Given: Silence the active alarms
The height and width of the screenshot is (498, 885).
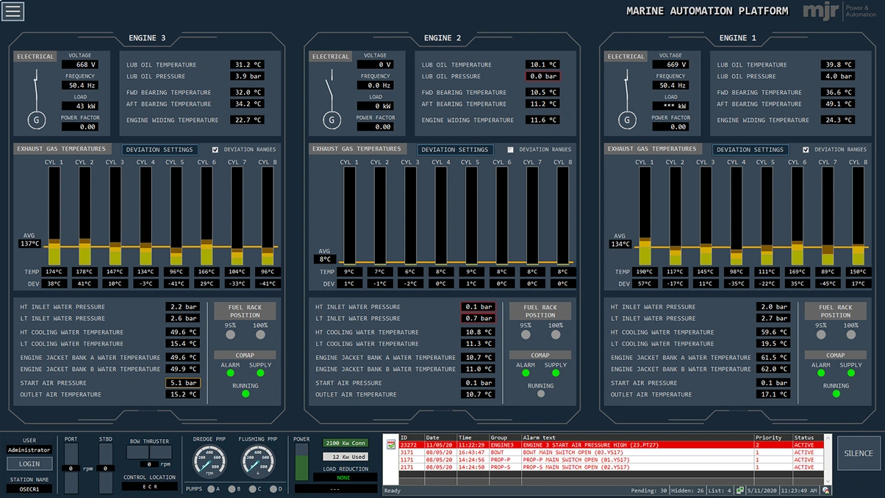Looking at the screenshot, I should [x=859, y=453].
